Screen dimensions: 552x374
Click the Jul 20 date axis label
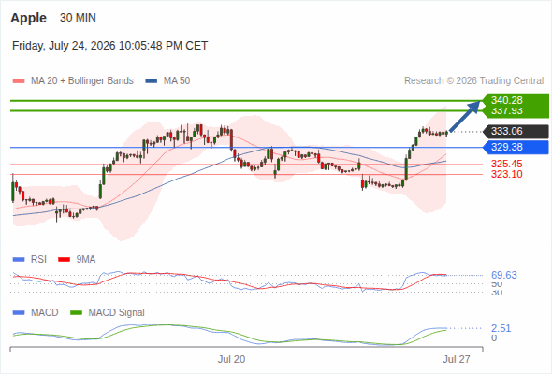pos(231,359)
